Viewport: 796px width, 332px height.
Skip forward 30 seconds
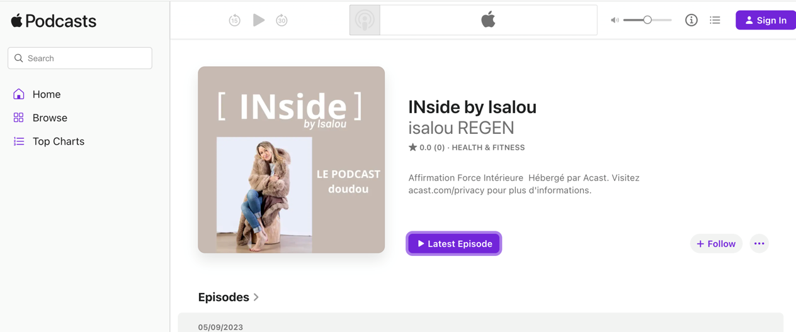[x=281, y=20]
